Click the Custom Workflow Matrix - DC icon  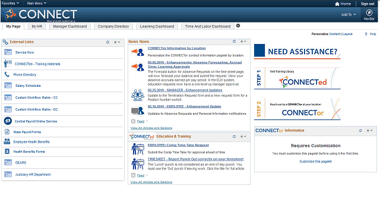(8, 109)
